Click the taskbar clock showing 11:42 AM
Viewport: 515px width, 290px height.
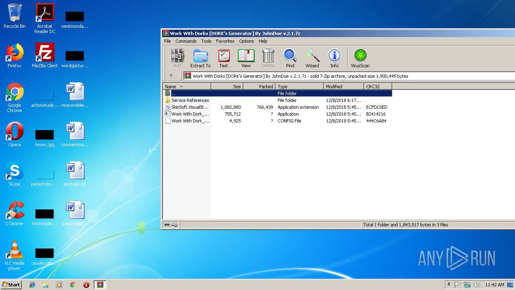point(494,285)
